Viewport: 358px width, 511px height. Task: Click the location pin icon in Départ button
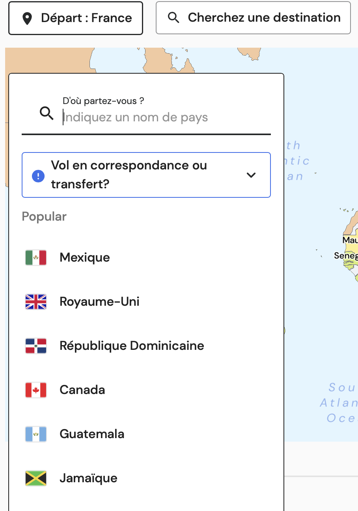[x=27, y=18]
